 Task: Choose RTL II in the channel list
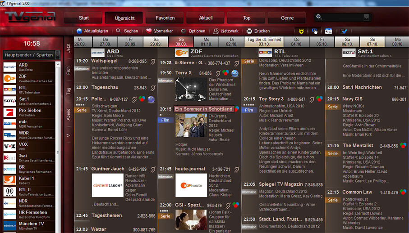(x=29, y=192)
